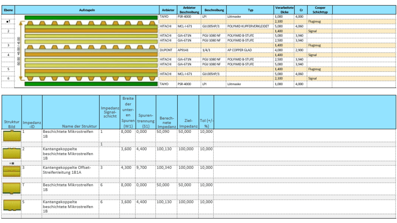Viewport: 397px width, 223px height.
Task: Click Ebene row number 5
Action: (x=8, y=69)
